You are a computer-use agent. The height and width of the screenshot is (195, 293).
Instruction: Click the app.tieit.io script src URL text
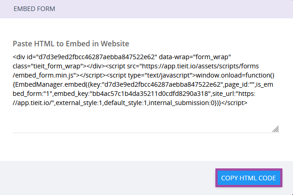pyautogui.click(x=200, y=66)
